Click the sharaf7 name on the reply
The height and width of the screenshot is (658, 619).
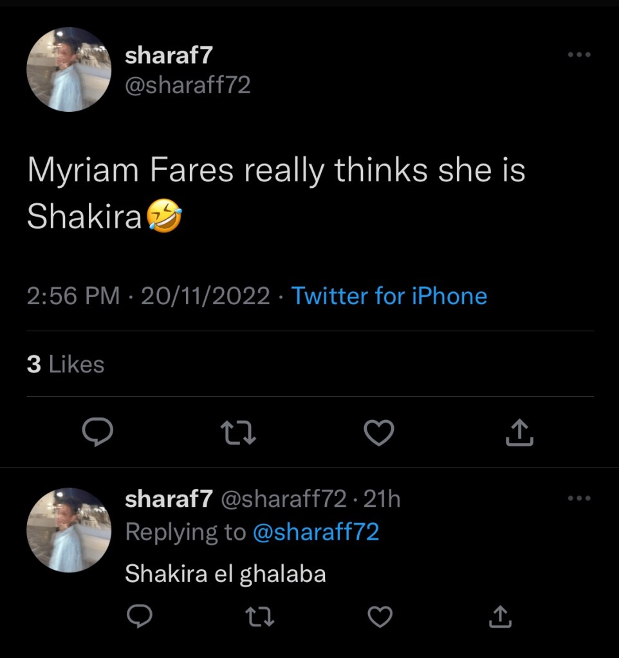169,498
